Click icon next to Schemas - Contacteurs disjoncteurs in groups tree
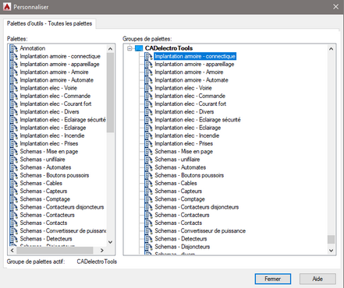The height and width of the screenshot is (288, 344). tap(148, 207)
